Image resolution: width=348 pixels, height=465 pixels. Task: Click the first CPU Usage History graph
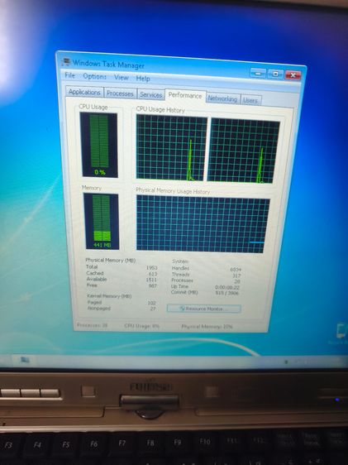point(171,147)
